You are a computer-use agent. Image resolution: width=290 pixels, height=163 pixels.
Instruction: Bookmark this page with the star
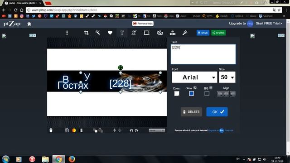pyautogui.click(x=279, y=10)
